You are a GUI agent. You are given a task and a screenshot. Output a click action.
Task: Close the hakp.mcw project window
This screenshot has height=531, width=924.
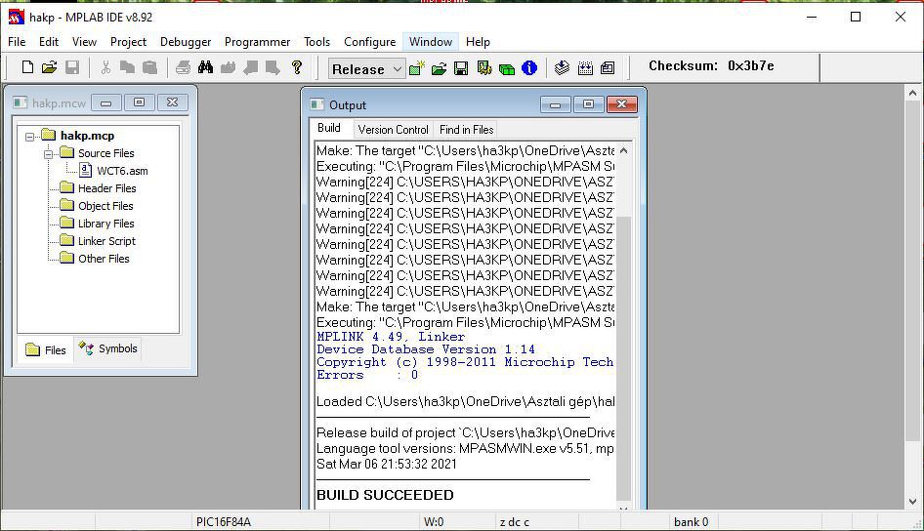point(173,103)
